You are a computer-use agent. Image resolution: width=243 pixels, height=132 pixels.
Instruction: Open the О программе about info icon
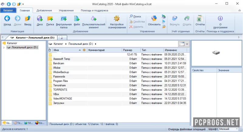tap(220, 19)
